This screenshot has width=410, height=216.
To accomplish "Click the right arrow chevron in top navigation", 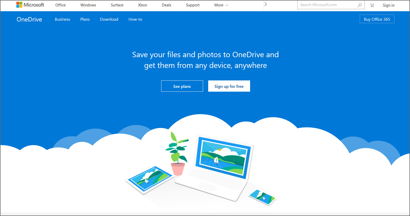I will (266, 4).
